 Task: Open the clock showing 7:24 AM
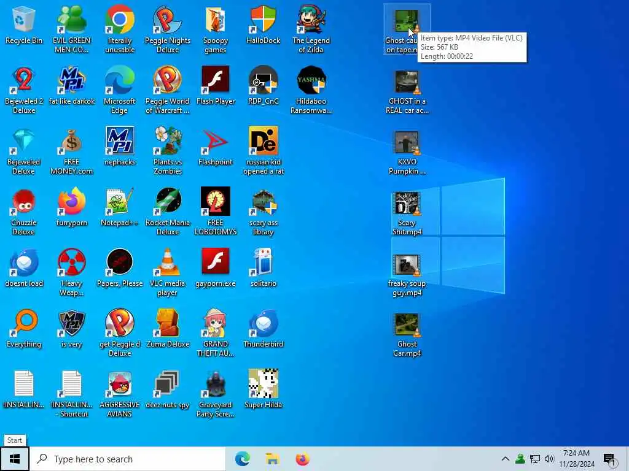pyautogui.click(x=577, y=459)
